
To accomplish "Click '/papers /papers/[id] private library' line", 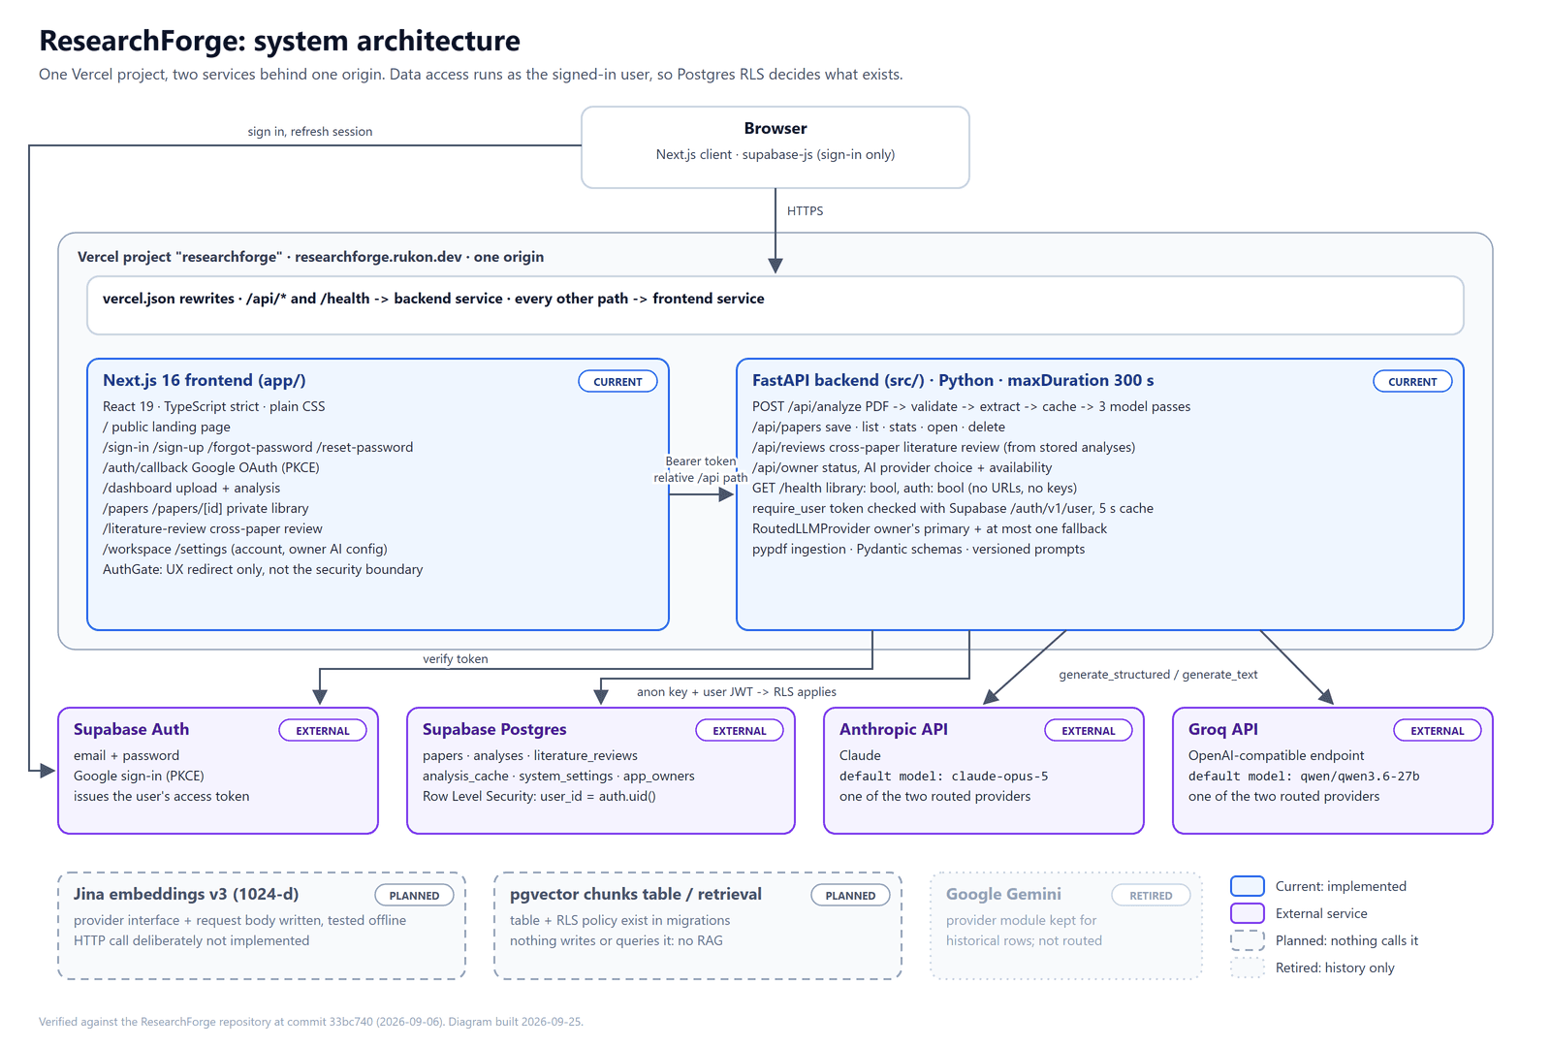I will [206, 508].
